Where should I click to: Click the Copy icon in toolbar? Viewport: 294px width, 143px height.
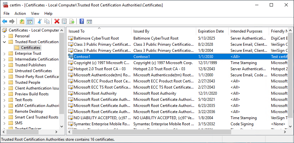pos(47,22)
